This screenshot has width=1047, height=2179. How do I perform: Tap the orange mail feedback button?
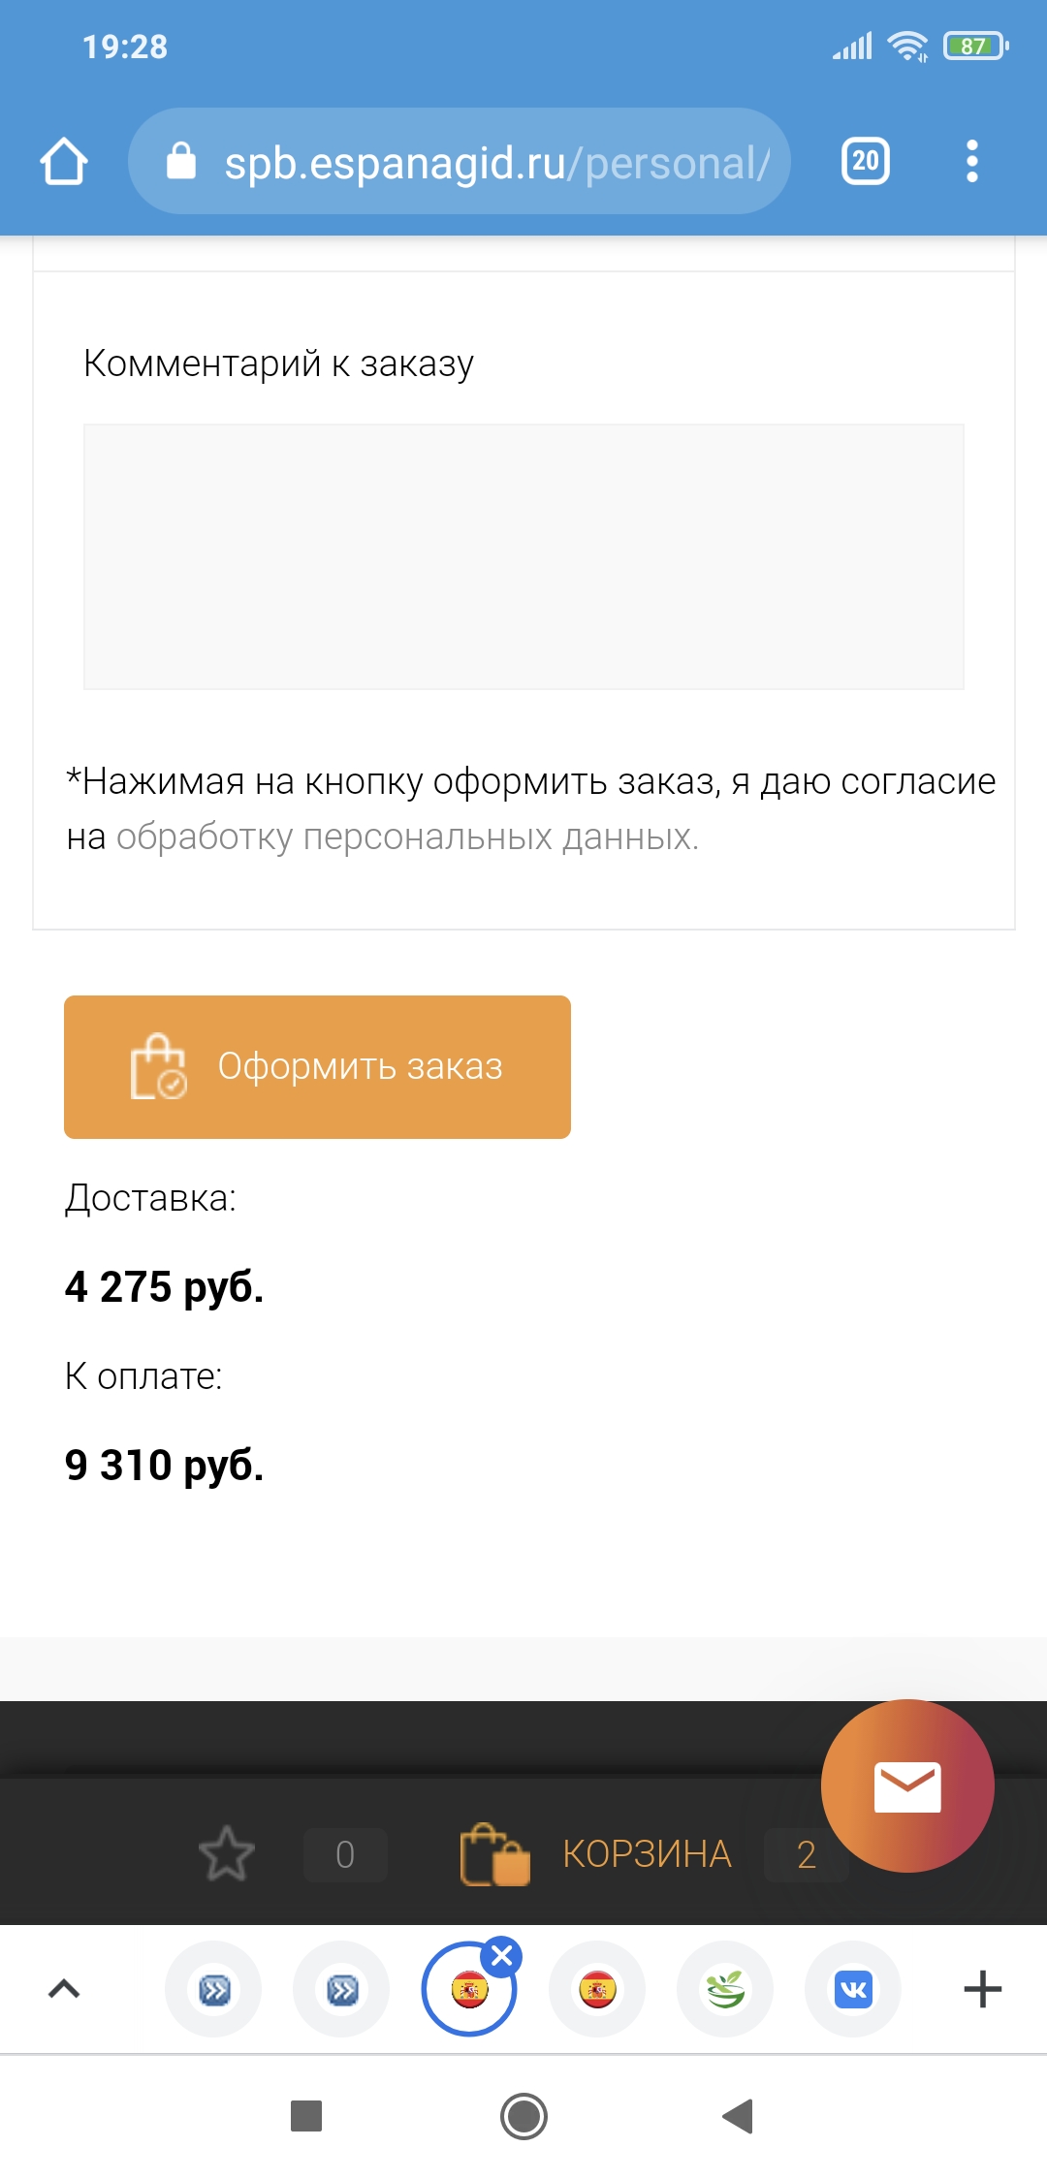(x=907, y=1785)
